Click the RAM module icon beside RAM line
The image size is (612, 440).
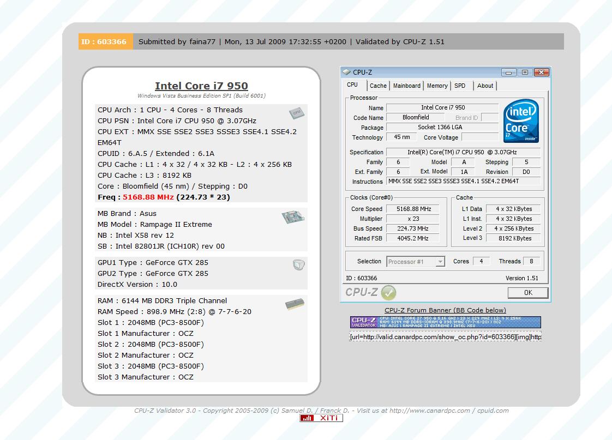tap(295, 304)
